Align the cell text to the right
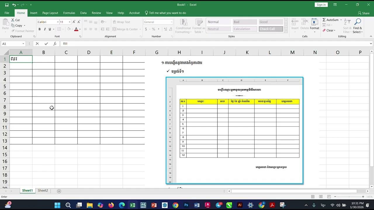Screen dimensions: 374x210 click(96, 29)
